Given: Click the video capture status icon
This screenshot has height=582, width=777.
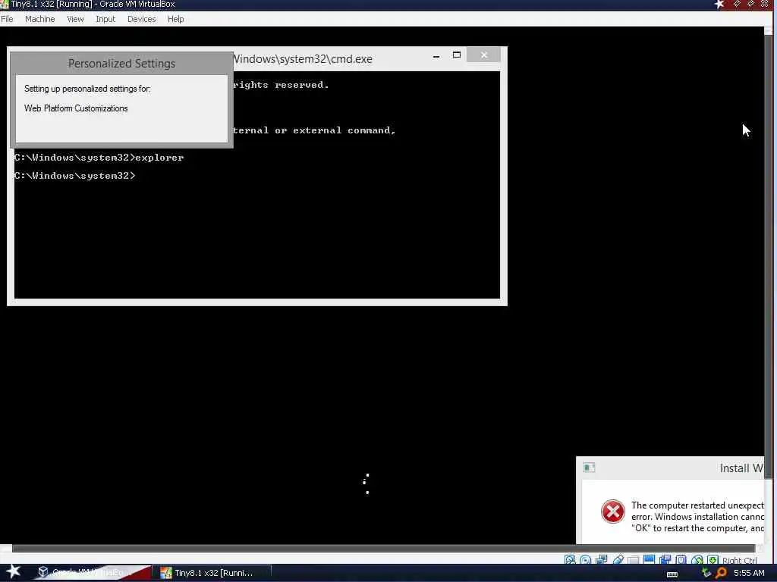Looking at the screenshot, I should tap(665, 560).
